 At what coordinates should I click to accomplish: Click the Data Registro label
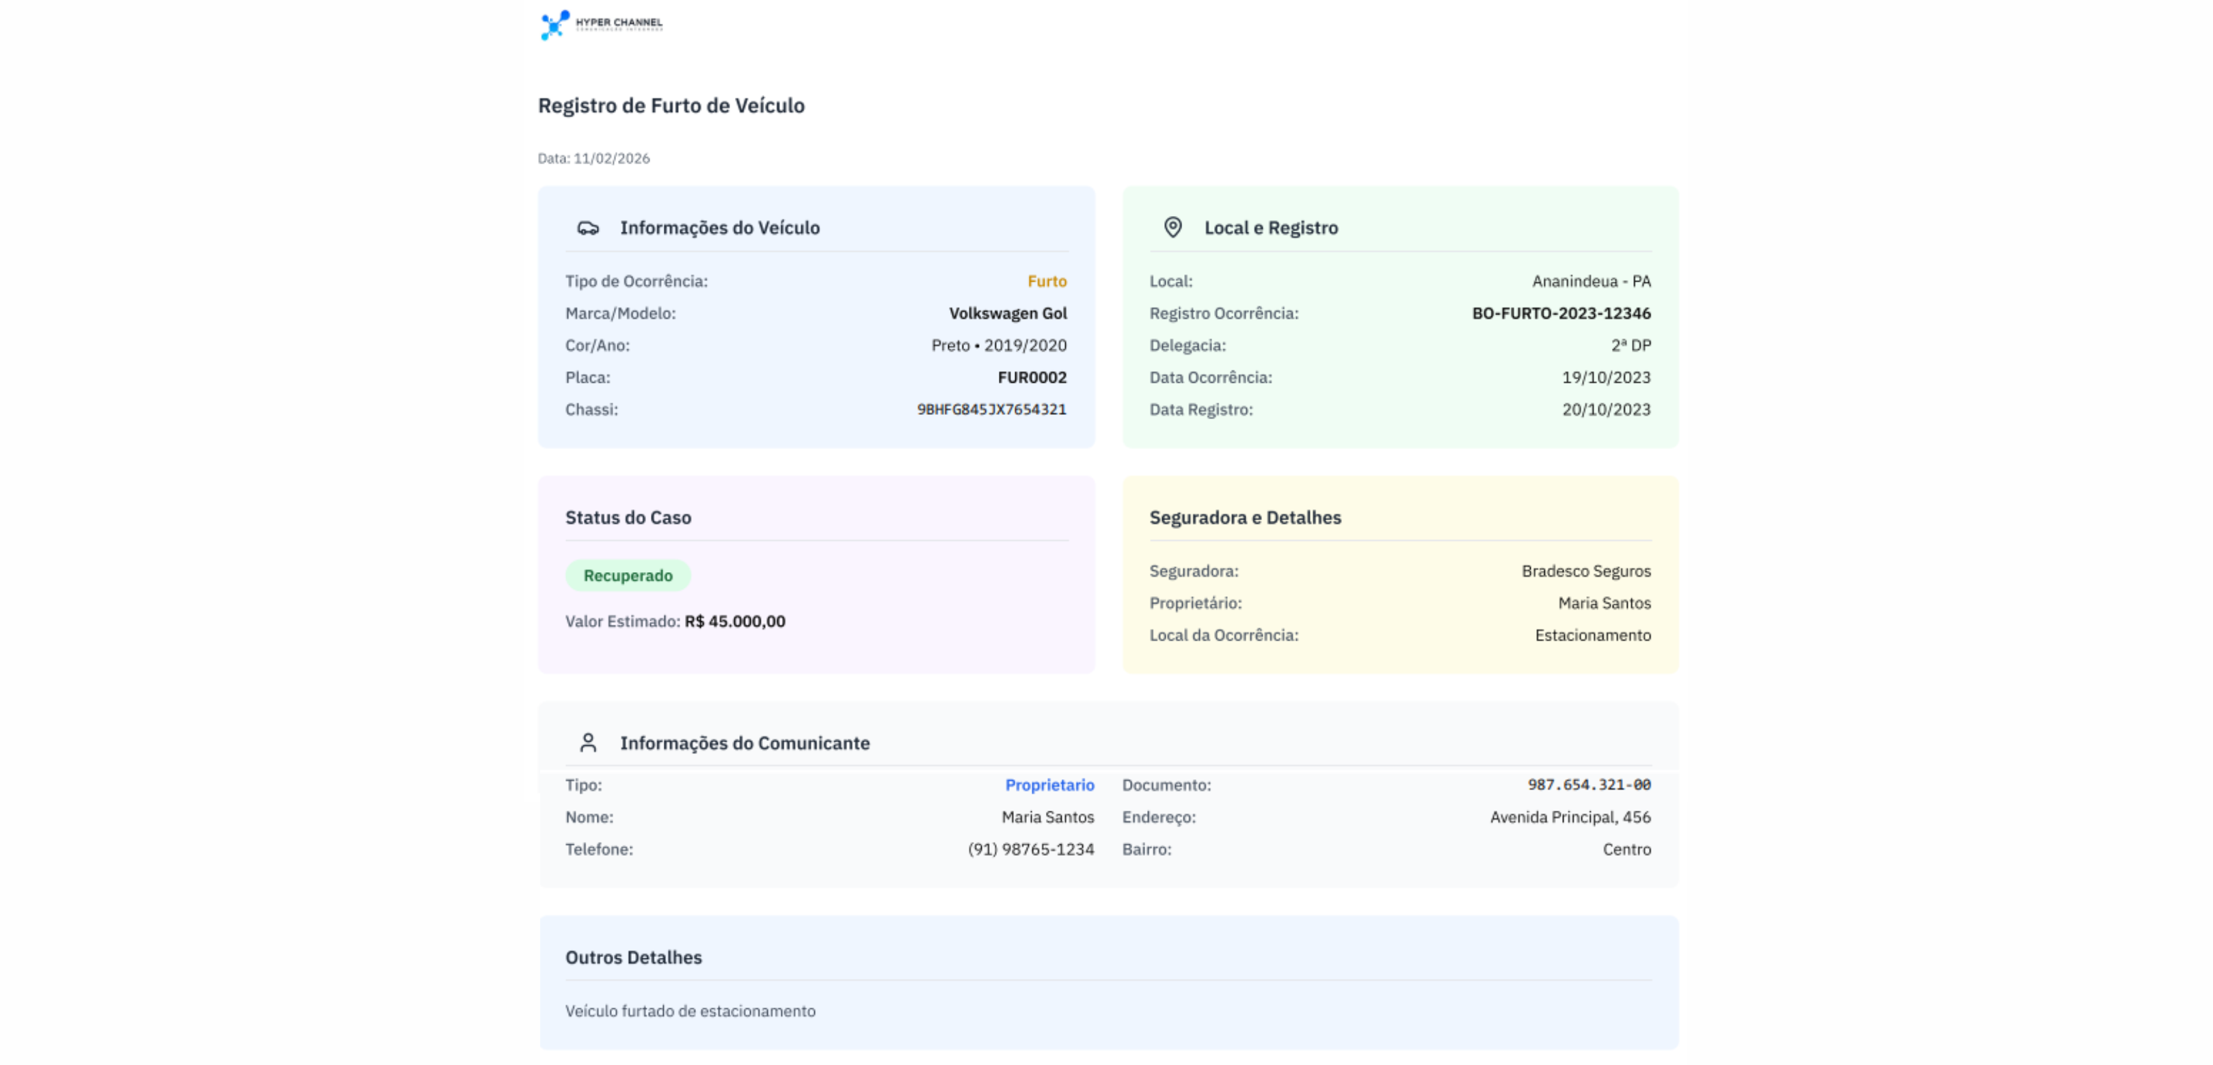tap(1201, 409)
